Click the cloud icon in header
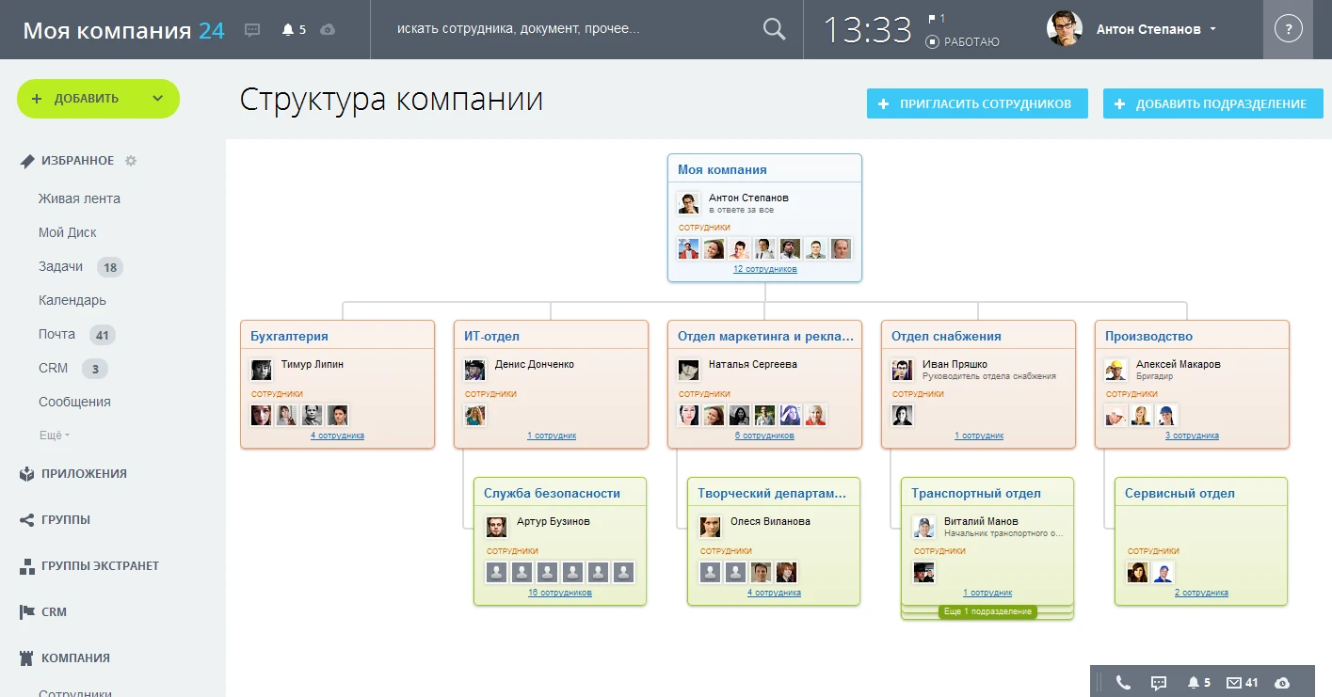 coord(328,29)
